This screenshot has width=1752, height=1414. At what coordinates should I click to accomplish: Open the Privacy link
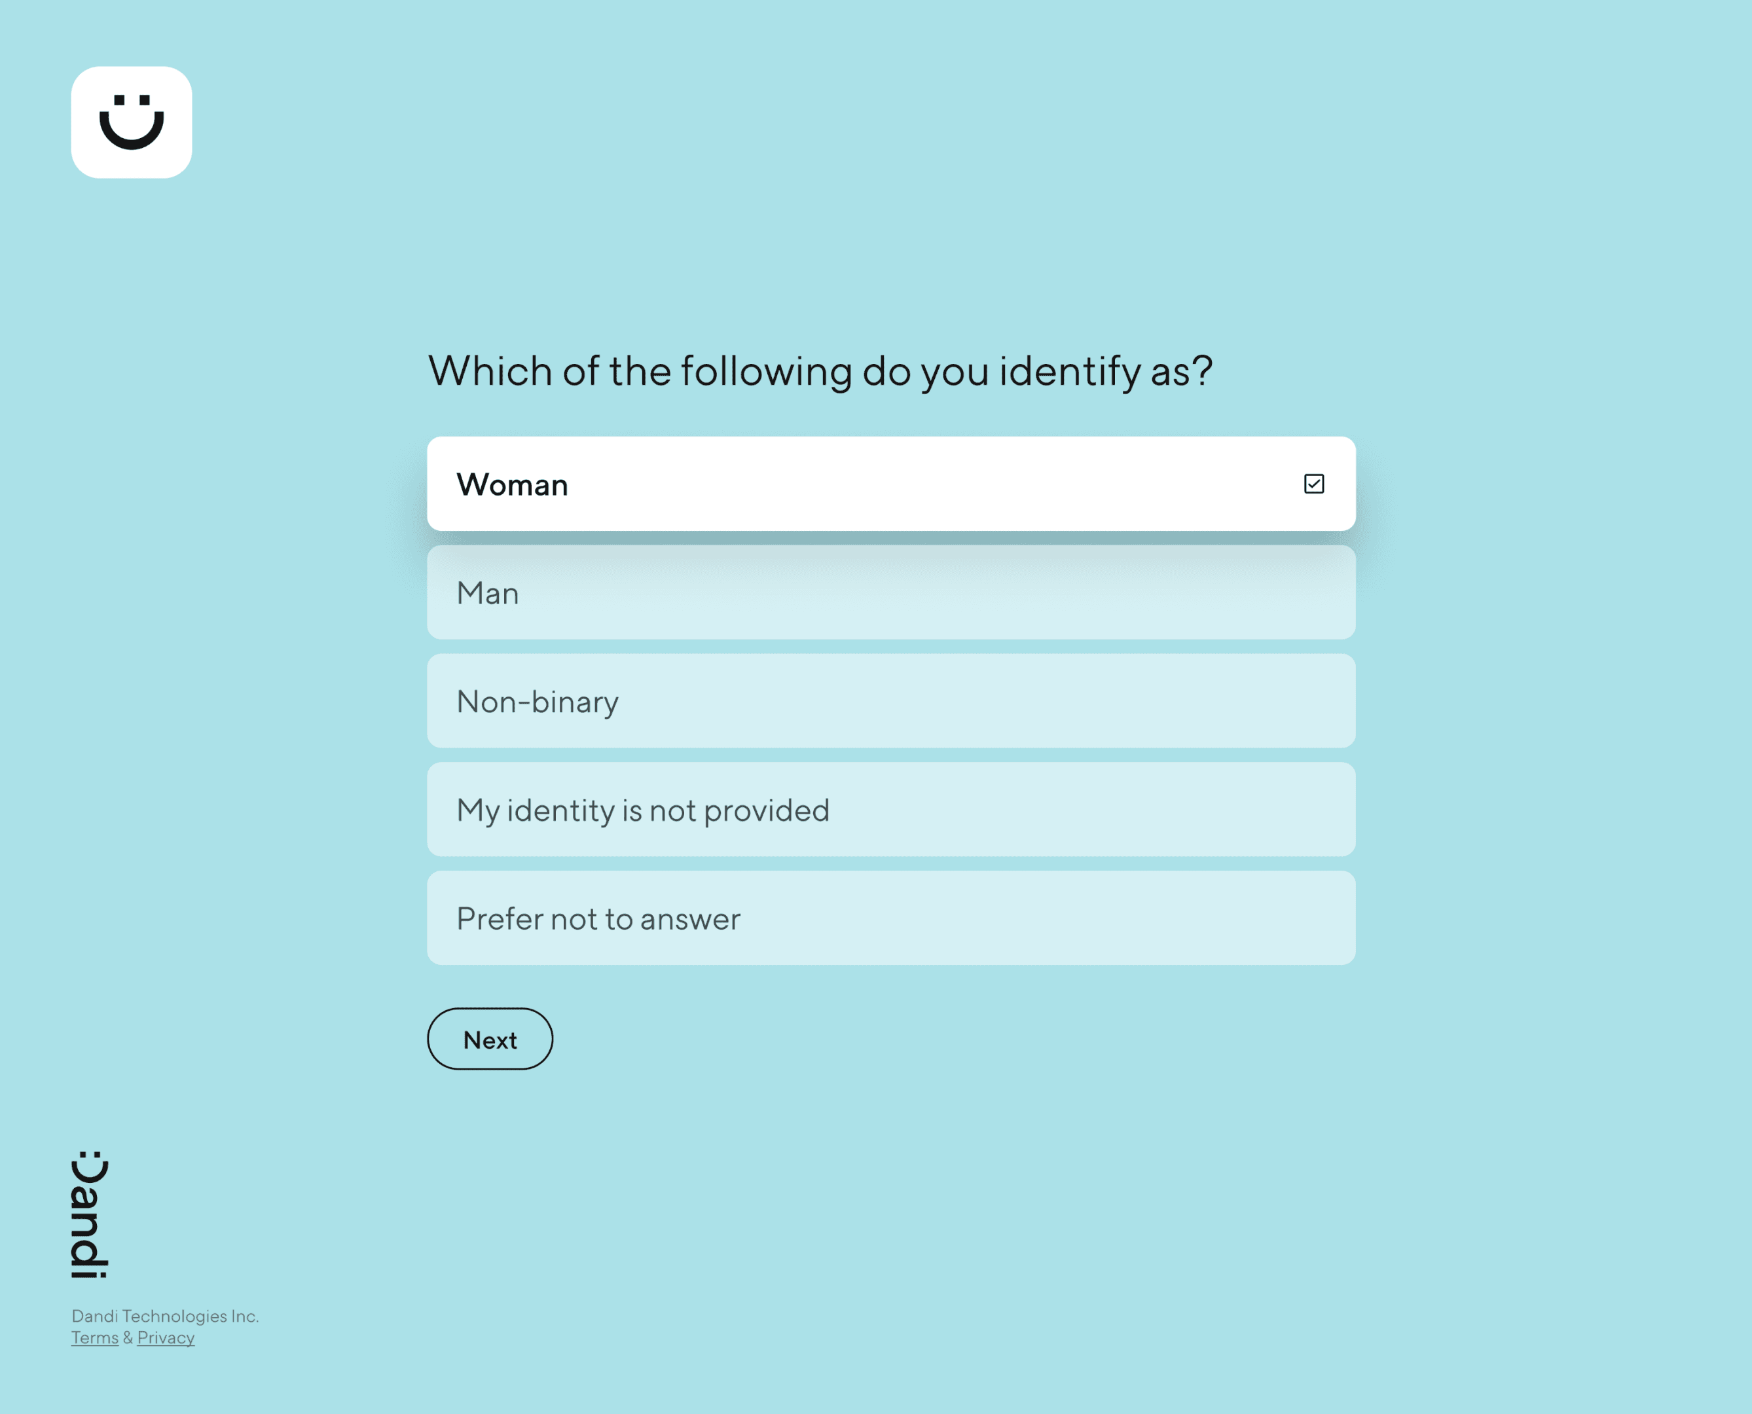click(166, 1337)
